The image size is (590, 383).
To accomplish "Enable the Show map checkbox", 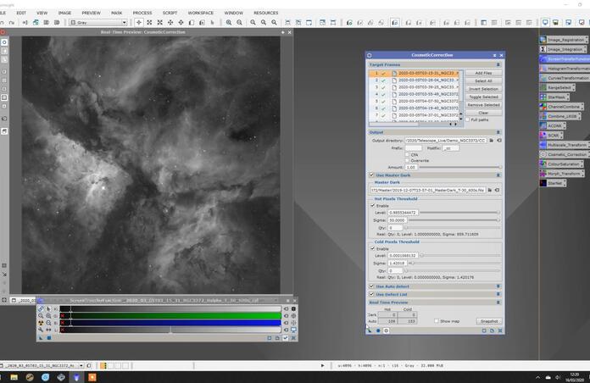I will [x=437, y=321].
